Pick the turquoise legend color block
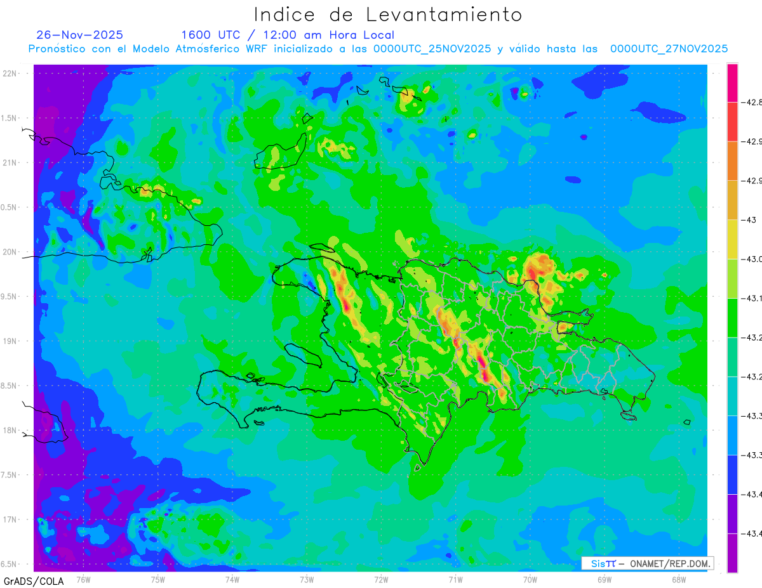 tap(732, 396)
